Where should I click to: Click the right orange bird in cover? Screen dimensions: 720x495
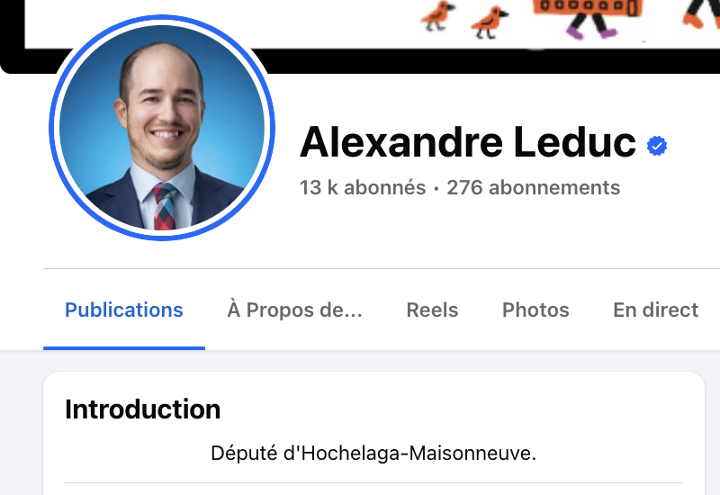(490, 22)
